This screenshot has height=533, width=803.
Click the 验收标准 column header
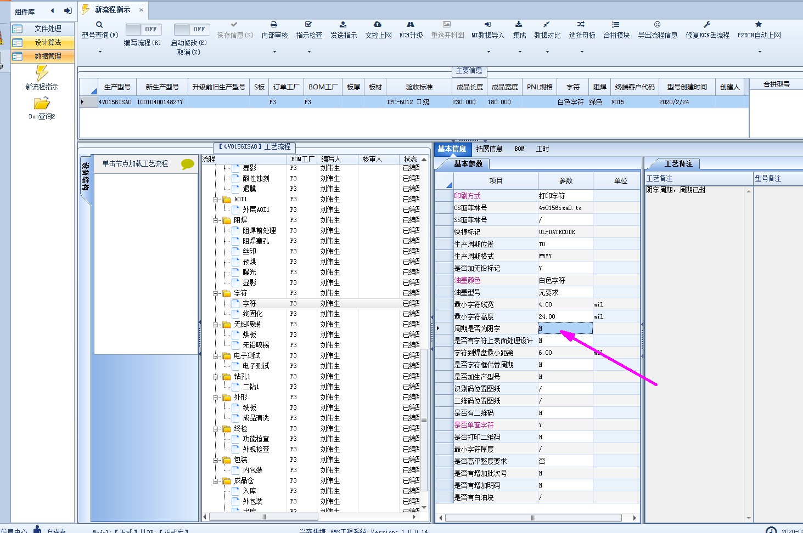click(419, 87)
